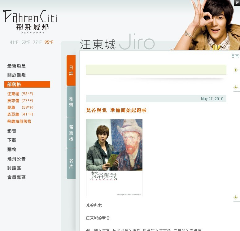Open 吳尊 (59°F) blog link
Screen dimensions: 240x231
click(x=20, y=107)
